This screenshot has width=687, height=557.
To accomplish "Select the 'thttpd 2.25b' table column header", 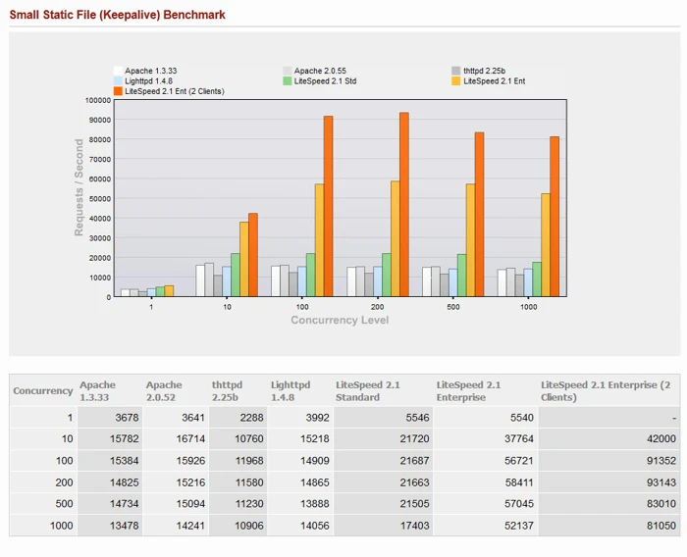I will tap(227, 391).
